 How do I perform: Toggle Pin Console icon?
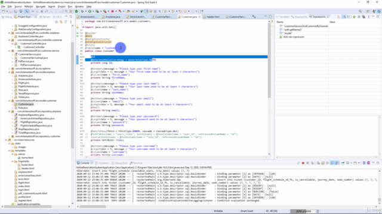pos(343,163)
